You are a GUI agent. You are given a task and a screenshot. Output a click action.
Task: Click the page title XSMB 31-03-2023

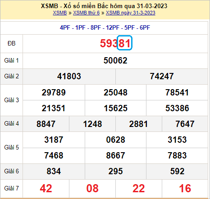104,6
